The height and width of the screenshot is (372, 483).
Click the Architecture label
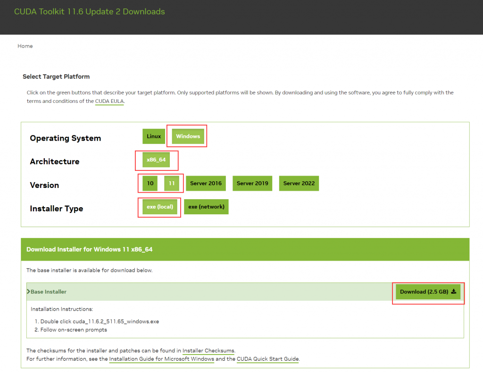[55, 161]
